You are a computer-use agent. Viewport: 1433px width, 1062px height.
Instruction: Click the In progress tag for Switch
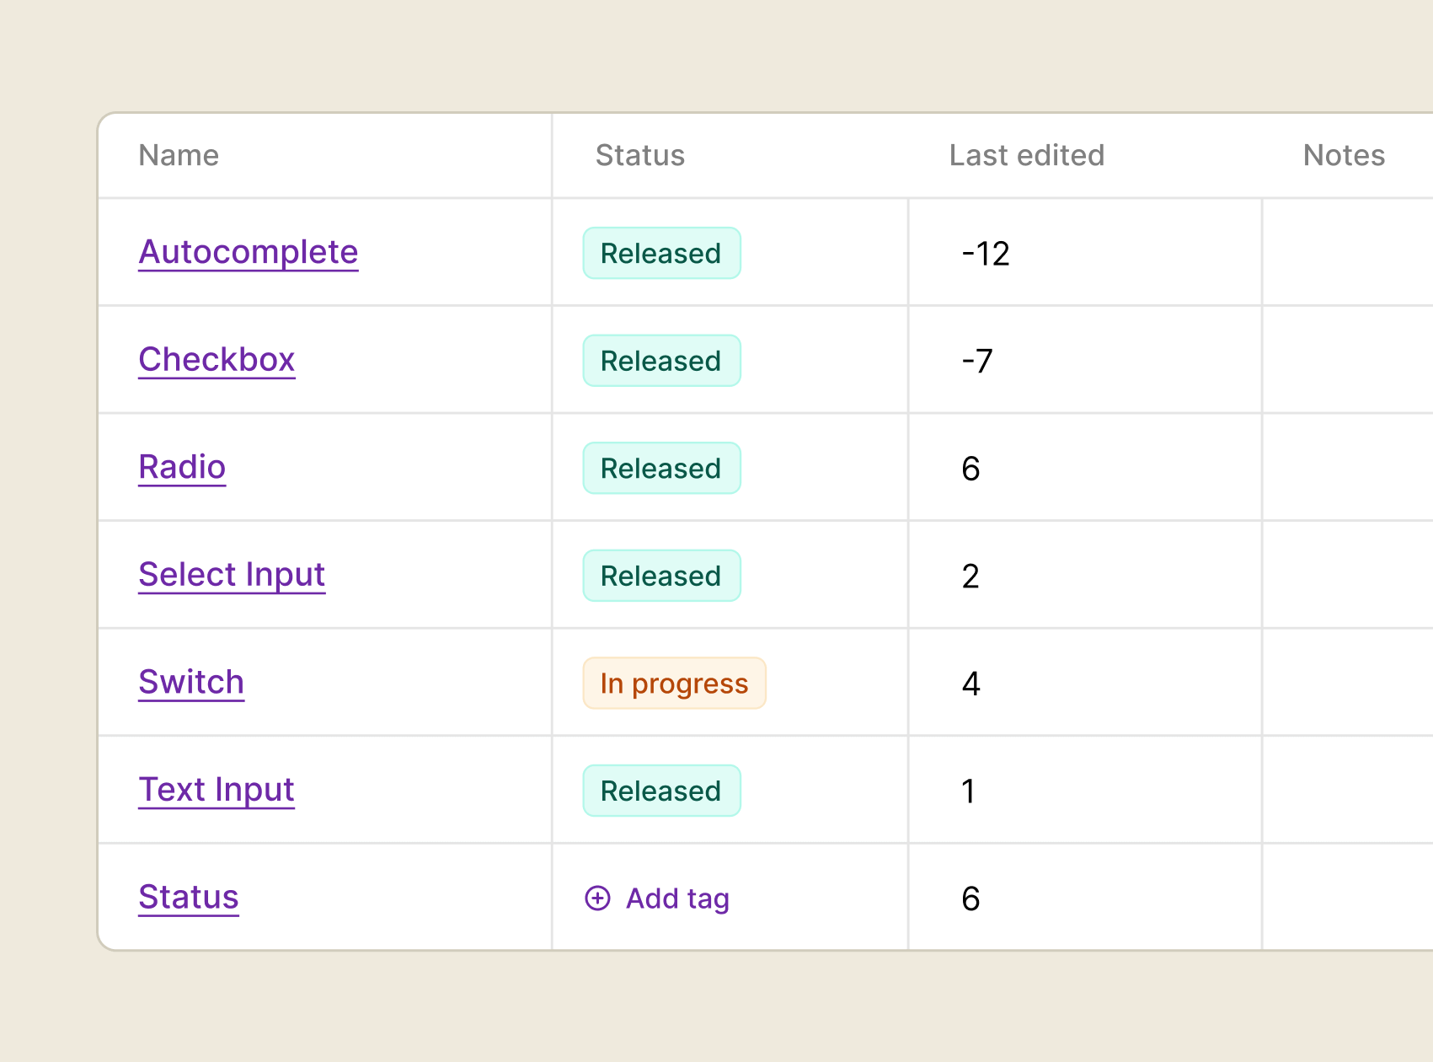click(674, 683)
